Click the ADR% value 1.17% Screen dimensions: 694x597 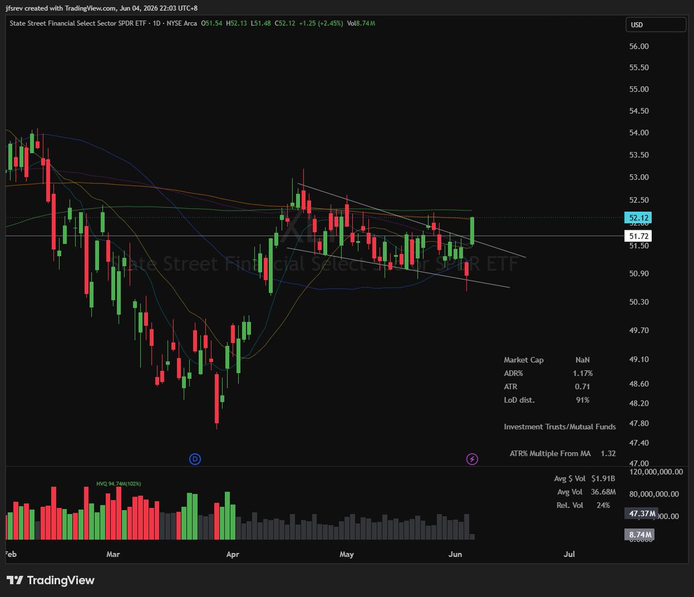(582, 373)
